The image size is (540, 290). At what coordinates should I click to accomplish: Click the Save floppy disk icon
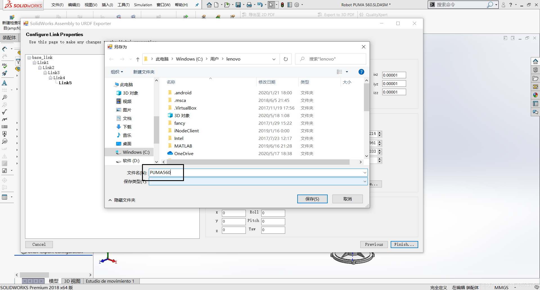pyautogui.click(x=238, y=5)
